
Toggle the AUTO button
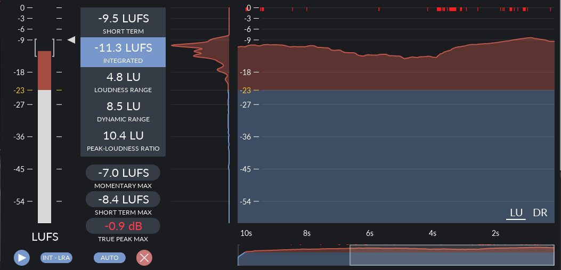pyautogui.click(x=110, y=258)
